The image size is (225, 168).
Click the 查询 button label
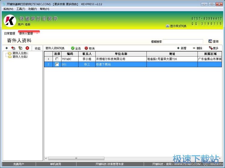coord(215,42)
